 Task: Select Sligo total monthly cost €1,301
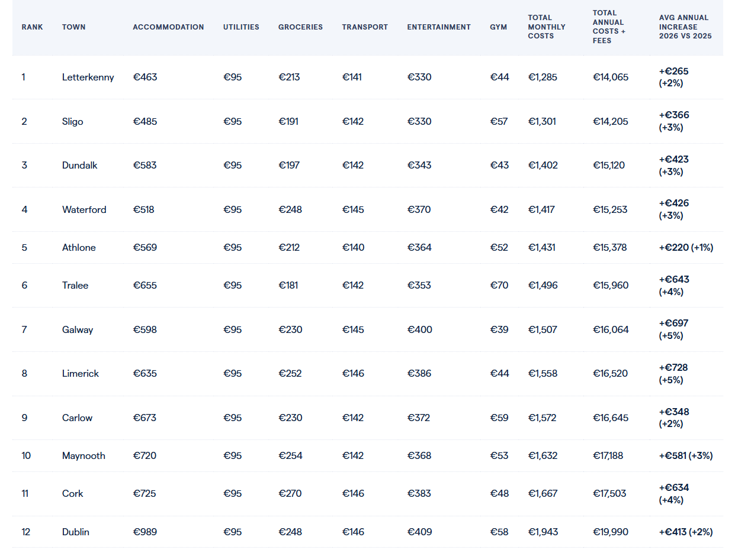click(x=543, y=121)
